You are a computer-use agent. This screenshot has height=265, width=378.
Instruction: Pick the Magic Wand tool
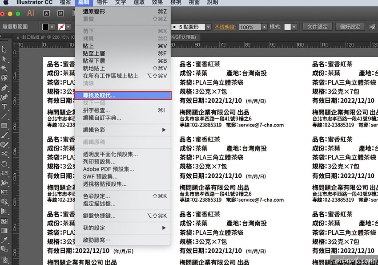click(x=4, y=68)
